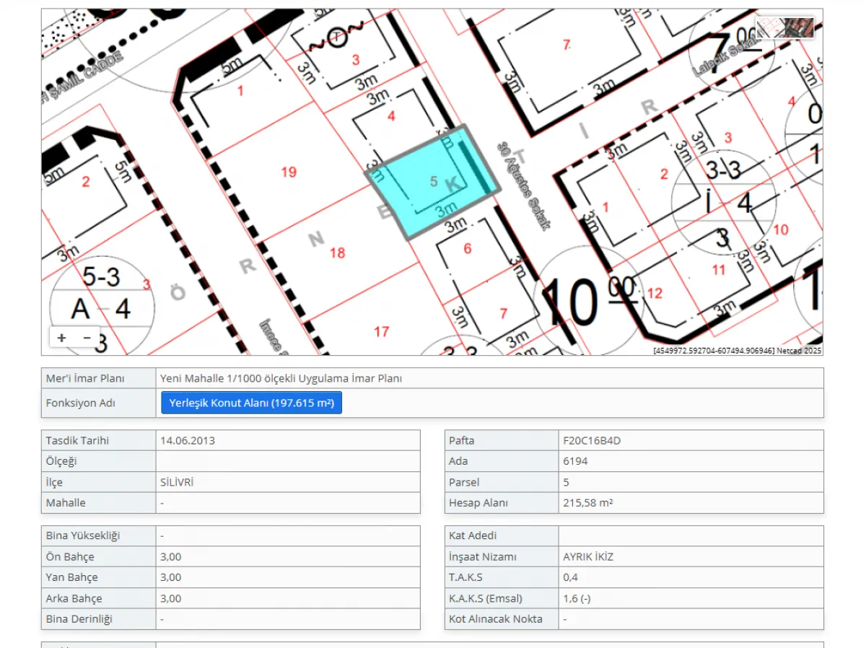Select the Yan Bahçe value 3,00
The image size is (866, 648).
click(x=171, y=577)
